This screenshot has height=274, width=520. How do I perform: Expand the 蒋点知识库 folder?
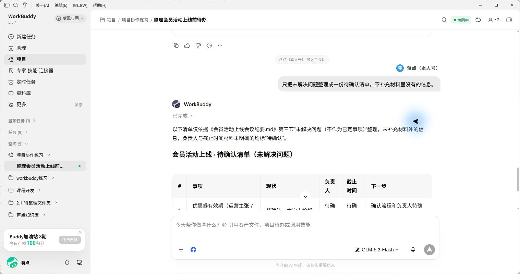[x=44, y=215]
